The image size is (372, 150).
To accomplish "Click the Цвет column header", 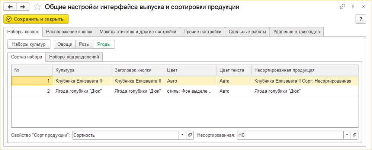I will [x=190, y=70].
